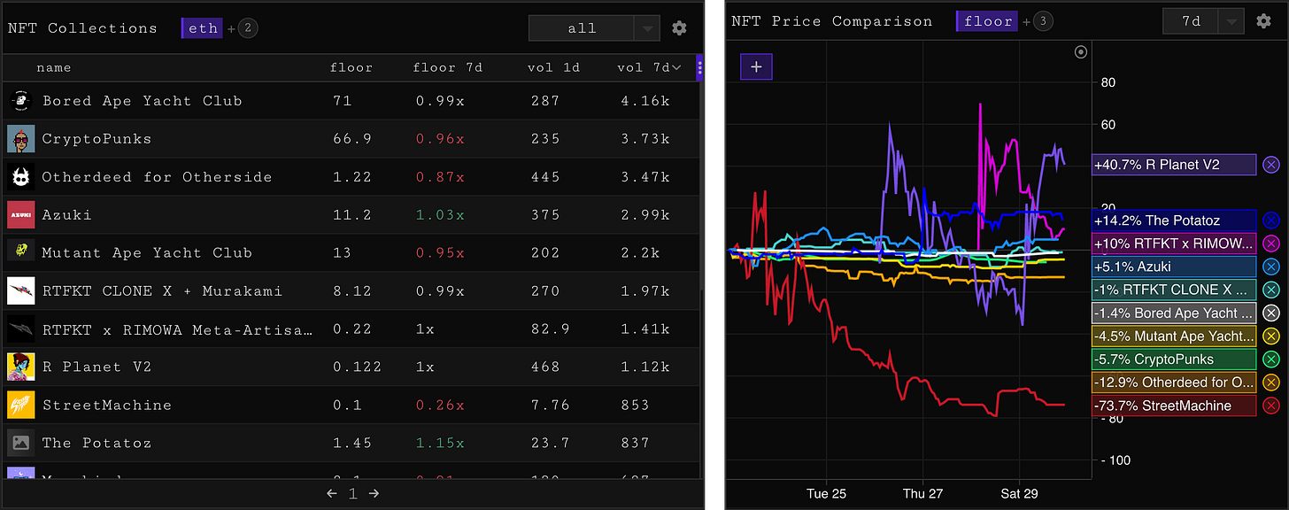The width and height of the screenshot is (1289, 510).
Task: Remove Mutant Ape Yacht series from chart
Action: point(1271,336)
